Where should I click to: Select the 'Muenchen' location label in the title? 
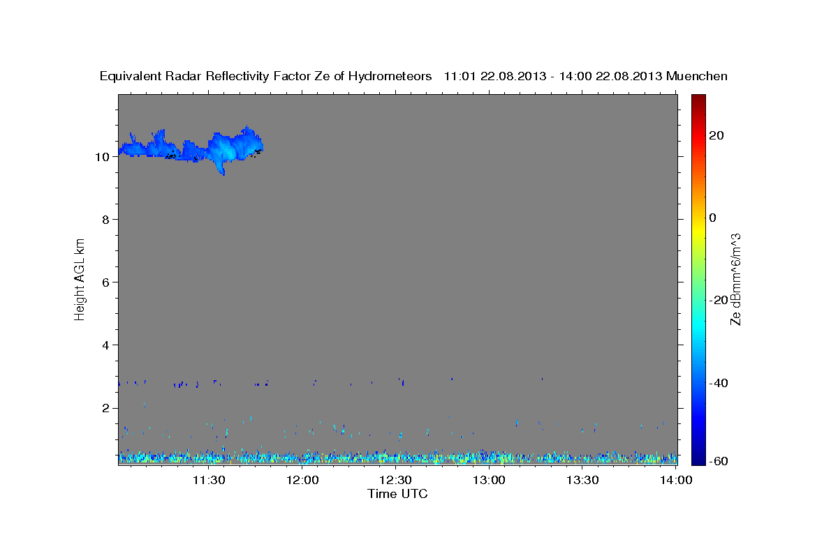coord(697,76)
